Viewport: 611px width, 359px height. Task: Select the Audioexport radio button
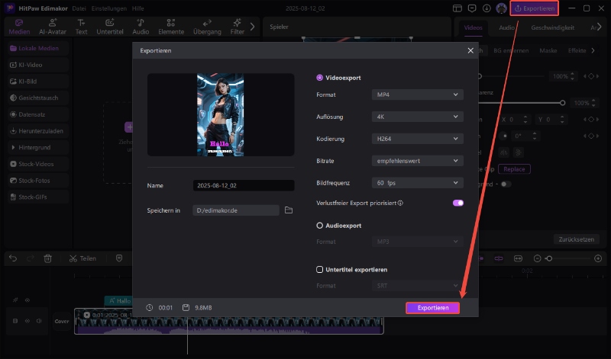tap(319, 226)
